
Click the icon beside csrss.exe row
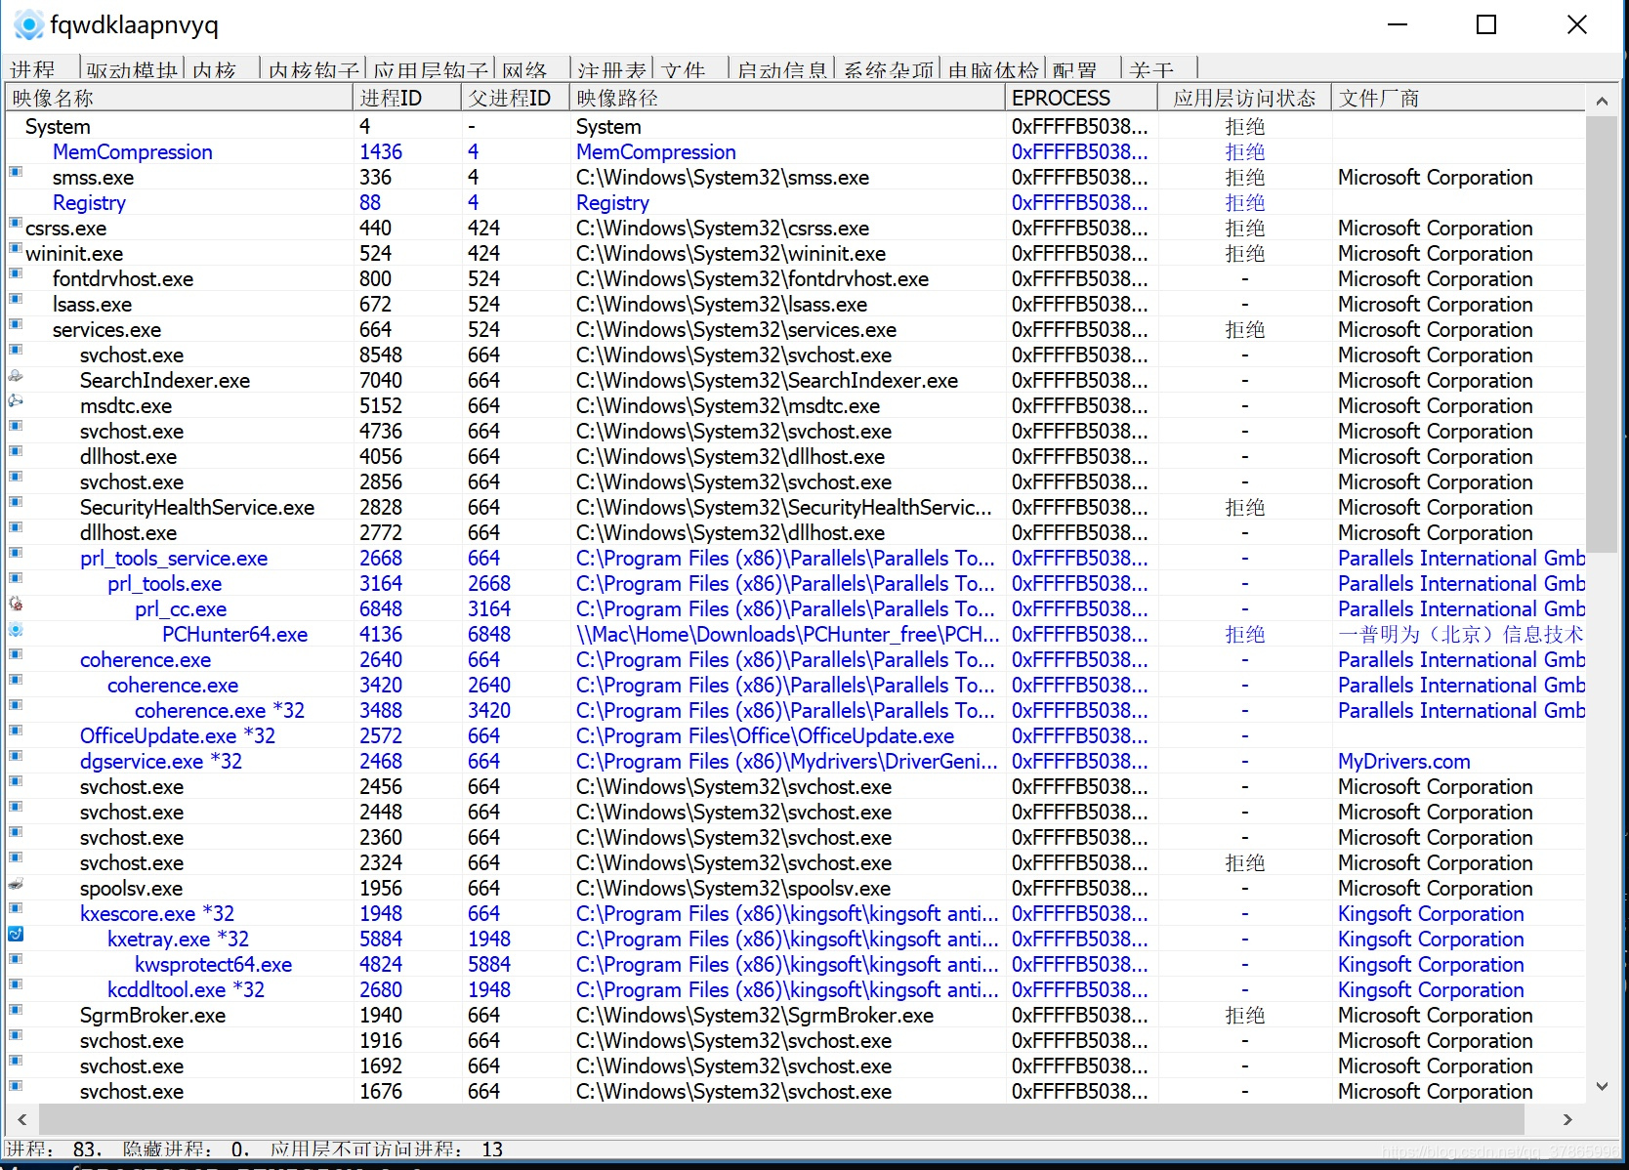point(16,223)
